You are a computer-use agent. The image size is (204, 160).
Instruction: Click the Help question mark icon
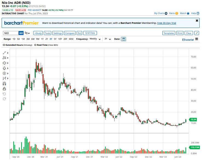[x=198, y=13]
